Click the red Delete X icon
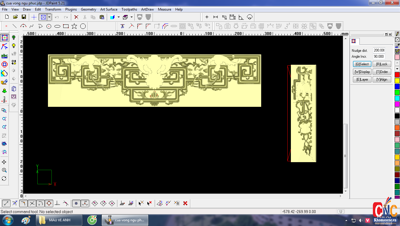 click(76, 17)
